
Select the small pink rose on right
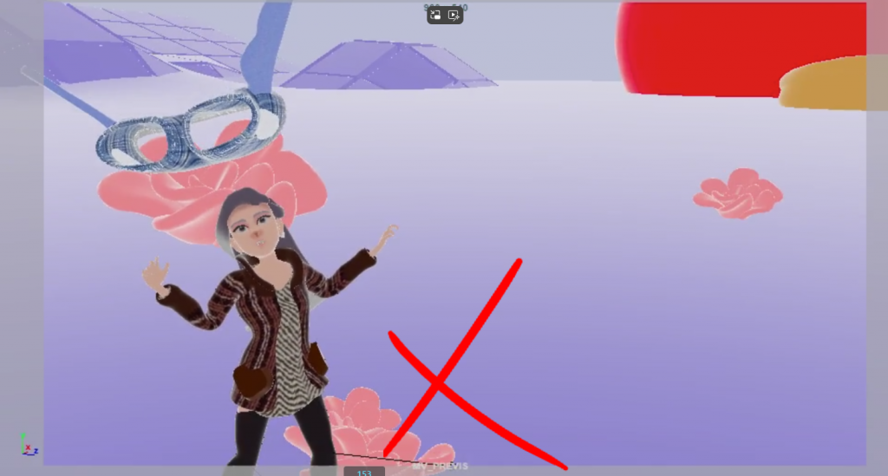[738, 193]
